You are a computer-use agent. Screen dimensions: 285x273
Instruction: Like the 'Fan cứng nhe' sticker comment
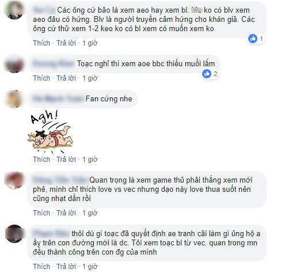41,160
